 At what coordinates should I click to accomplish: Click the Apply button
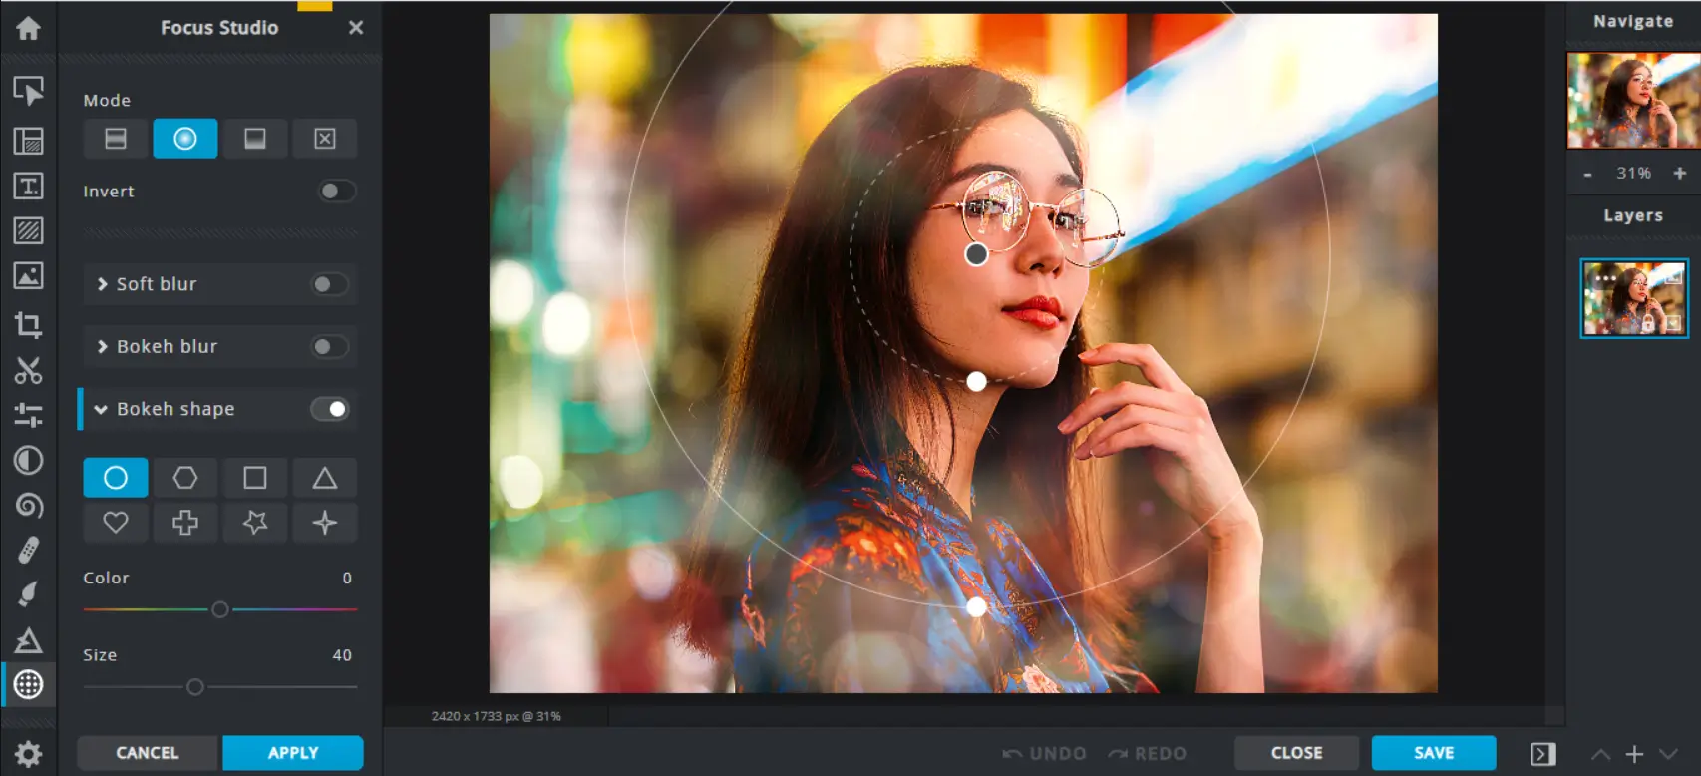click(x=293, y=753)
